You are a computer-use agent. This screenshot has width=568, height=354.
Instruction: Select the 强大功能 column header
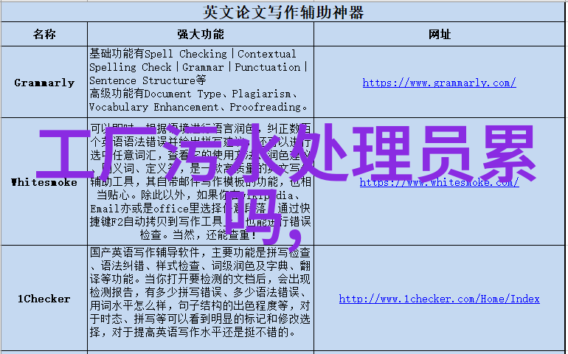(x=201, y=35)
